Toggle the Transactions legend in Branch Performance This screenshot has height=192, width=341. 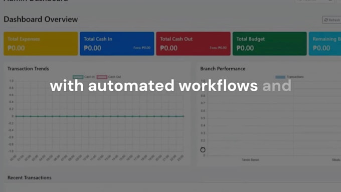tap(289, 77)
